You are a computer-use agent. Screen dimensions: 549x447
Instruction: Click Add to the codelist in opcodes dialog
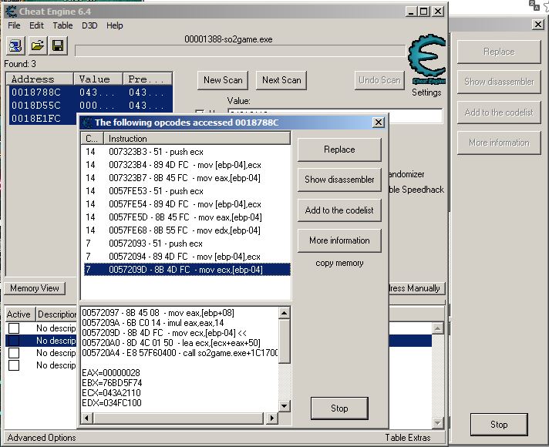[x=339, y=210]
